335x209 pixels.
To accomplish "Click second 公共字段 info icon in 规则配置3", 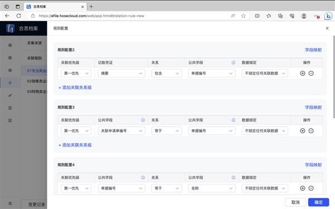I will pos(233,120).
